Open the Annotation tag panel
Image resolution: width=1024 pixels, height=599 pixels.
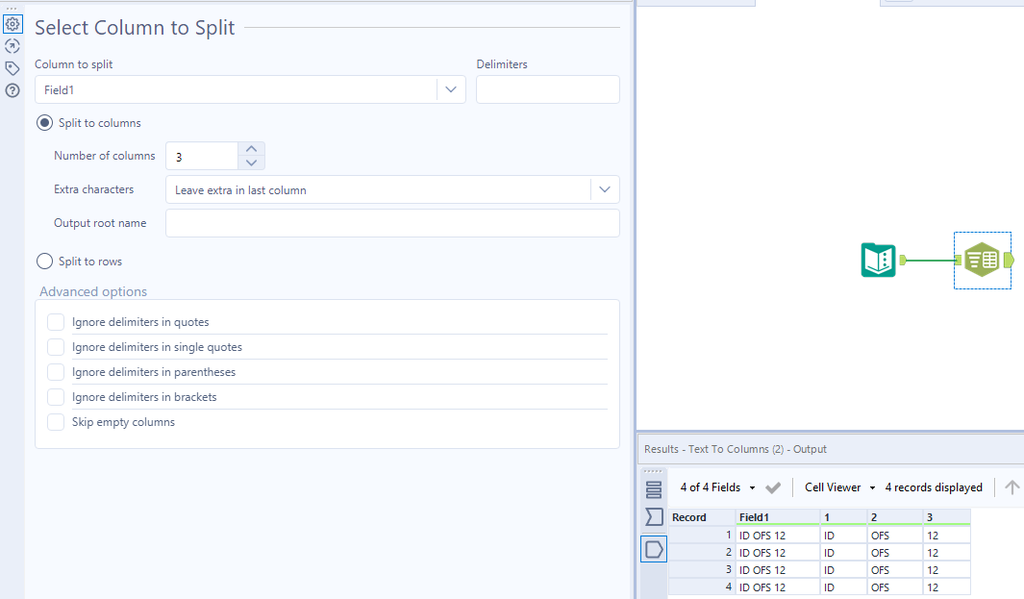(x=12, y=67)
